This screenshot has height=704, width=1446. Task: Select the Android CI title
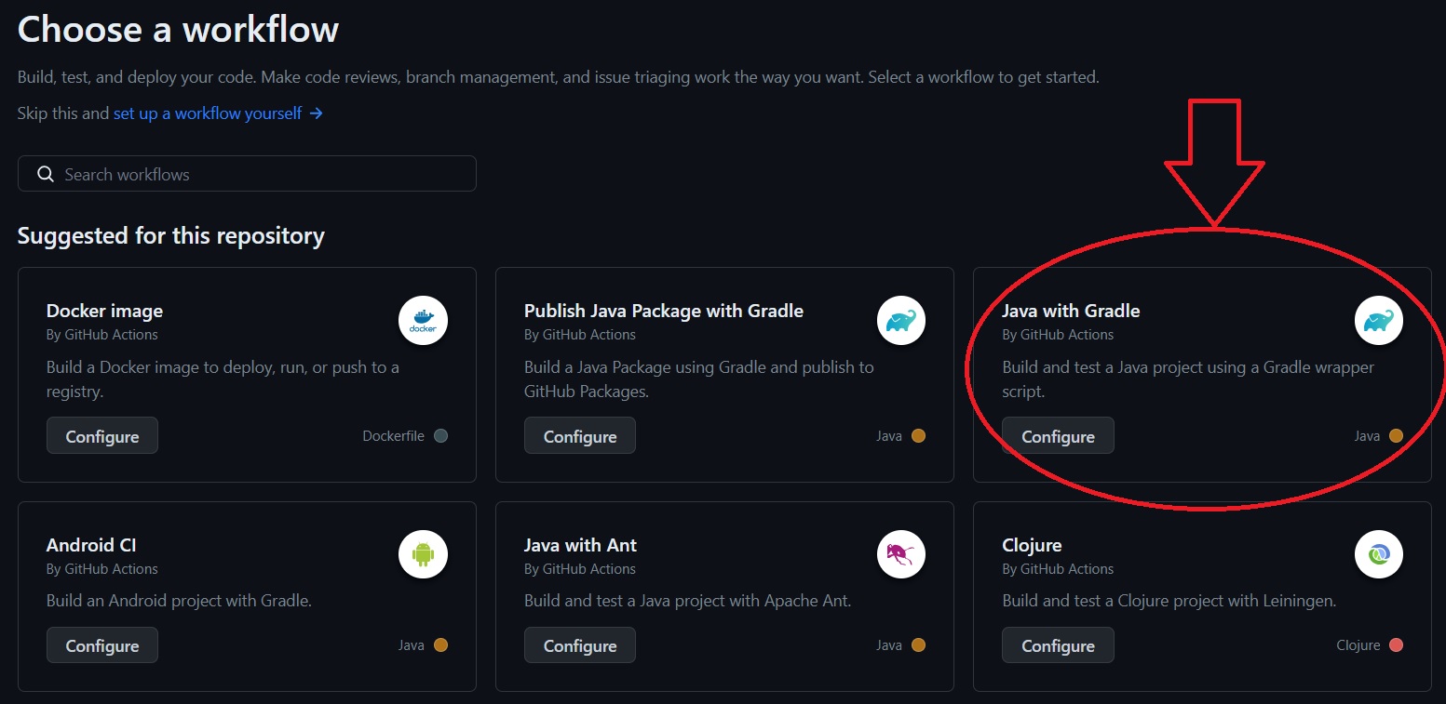(x=91, y=545)
